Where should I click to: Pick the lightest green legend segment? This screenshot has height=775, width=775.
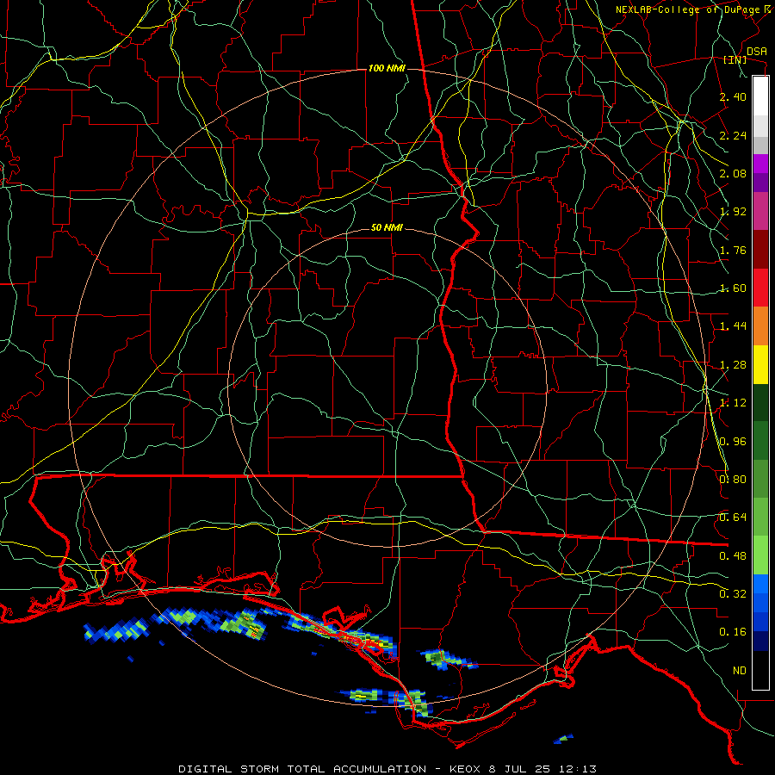760,555
